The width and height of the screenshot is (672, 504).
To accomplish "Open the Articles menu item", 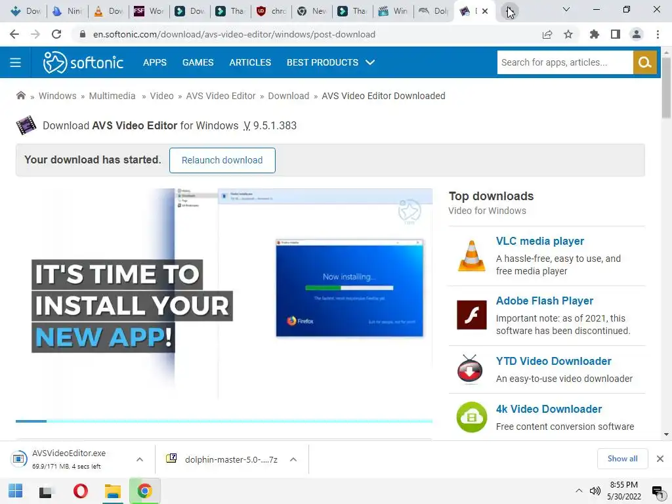I will coord(250,62).
